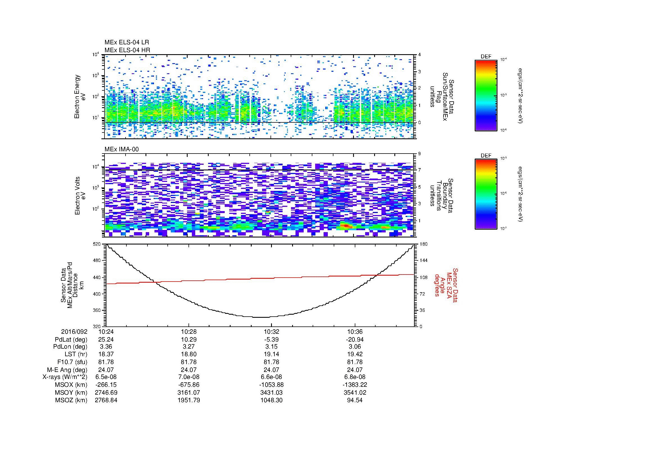Click the 'M-E Ang (deg)' row label
This screenshot has height=464, width=657.
67,370
